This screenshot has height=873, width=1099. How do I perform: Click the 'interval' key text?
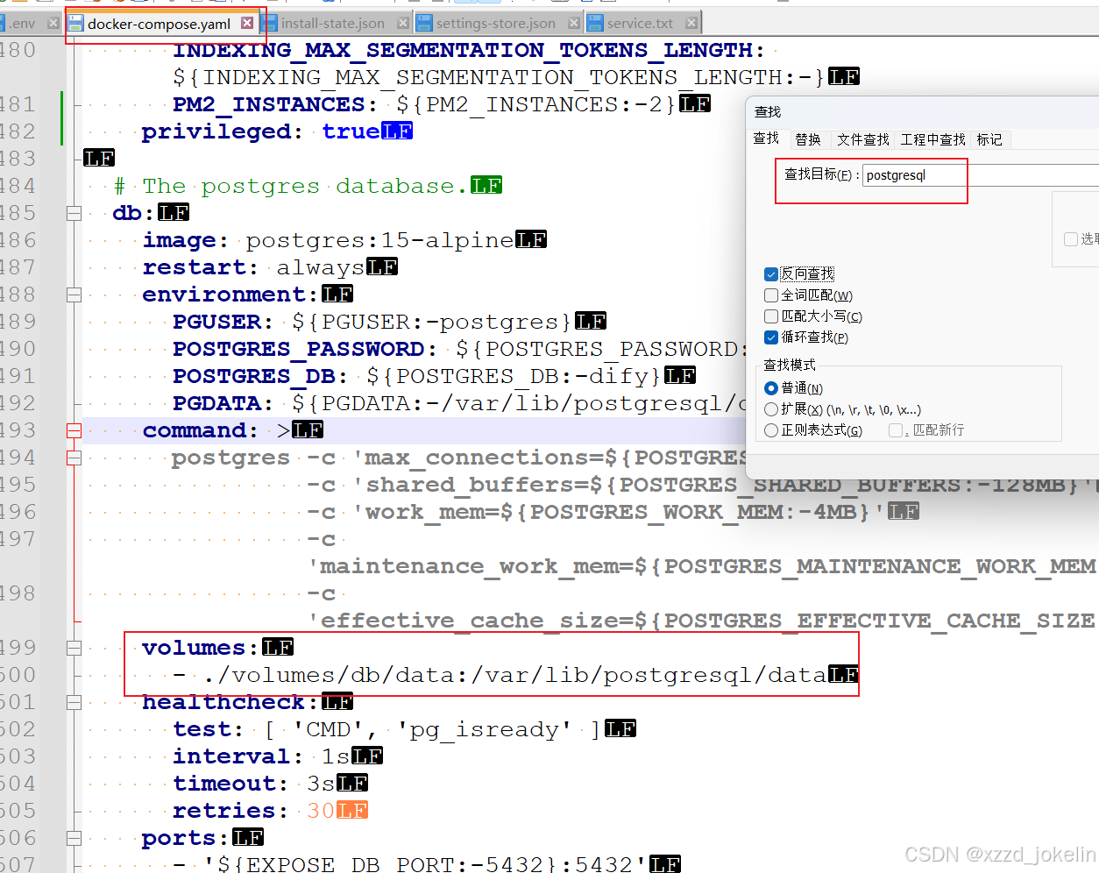[231, 756]
